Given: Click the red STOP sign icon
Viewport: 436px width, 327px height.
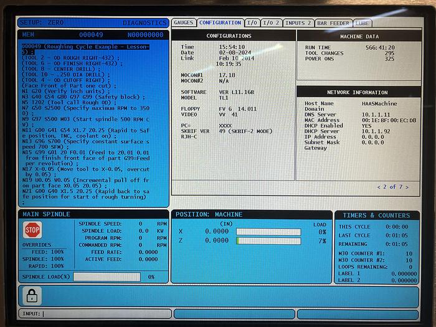Looking at the screenshot, I should point(32,230).
